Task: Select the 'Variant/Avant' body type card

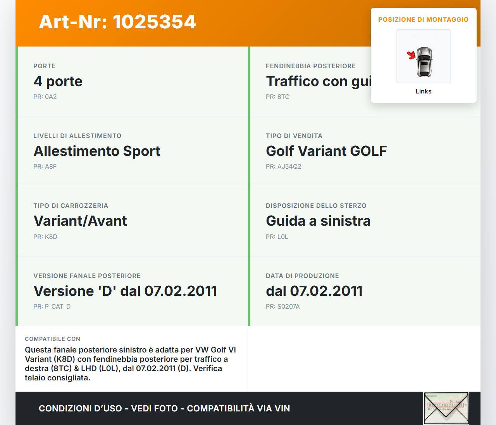Action: [132, 221]
